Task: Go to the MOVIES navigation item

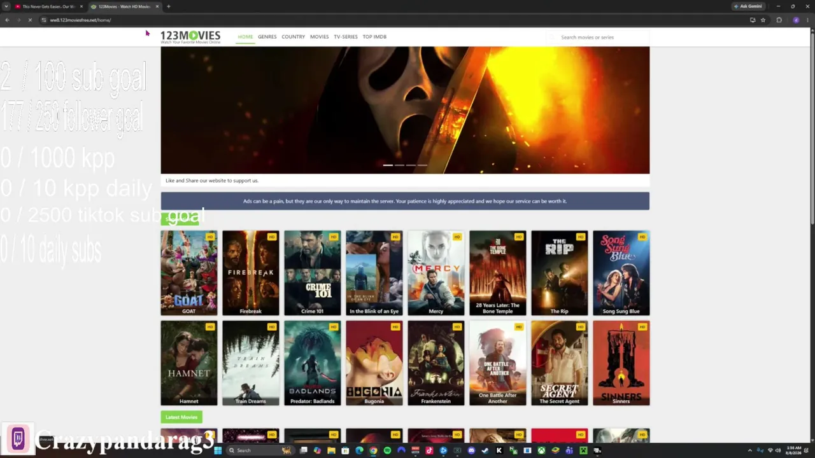Action: click(x=319, y=37)
